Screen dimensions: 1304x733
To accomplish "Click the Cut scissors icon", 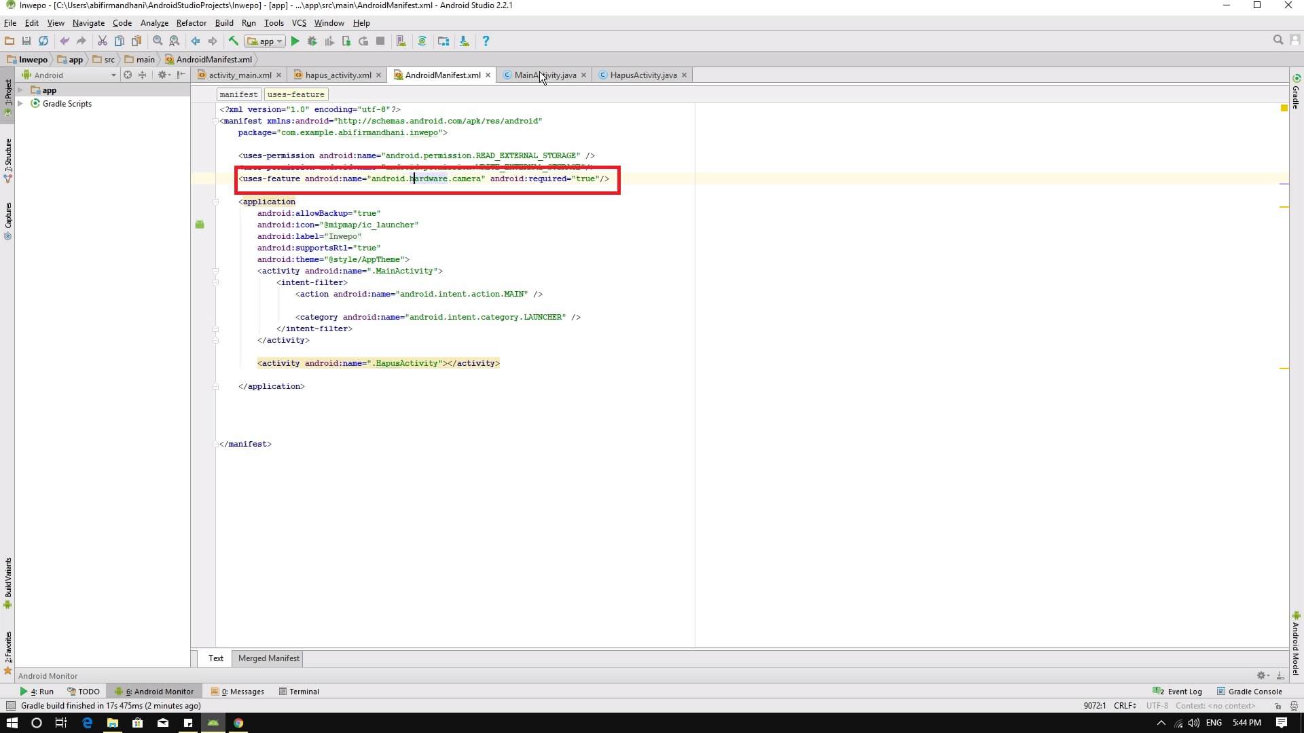I will [x=102, y=41].
